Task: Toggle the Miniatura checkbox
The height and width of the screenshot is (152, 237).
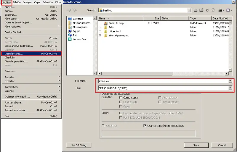Action: [x=103, y=126]
